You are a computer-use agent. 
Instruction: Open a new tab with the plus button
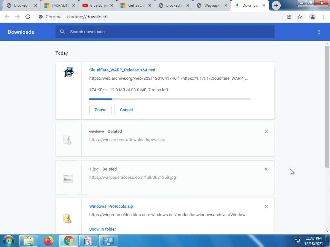pyautogui.click(x=276, y=5)
